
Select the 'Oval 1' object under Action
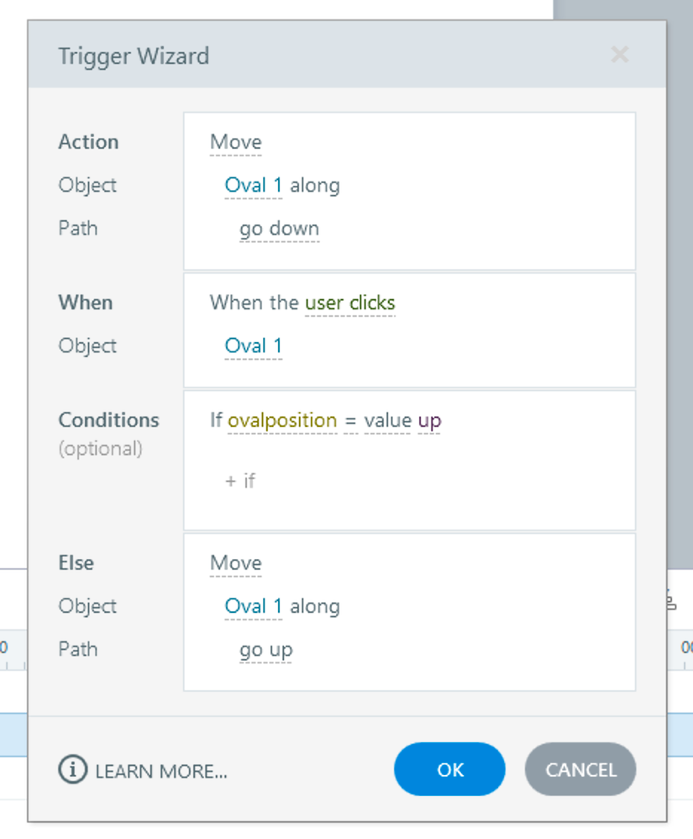(x=253, y=185)
